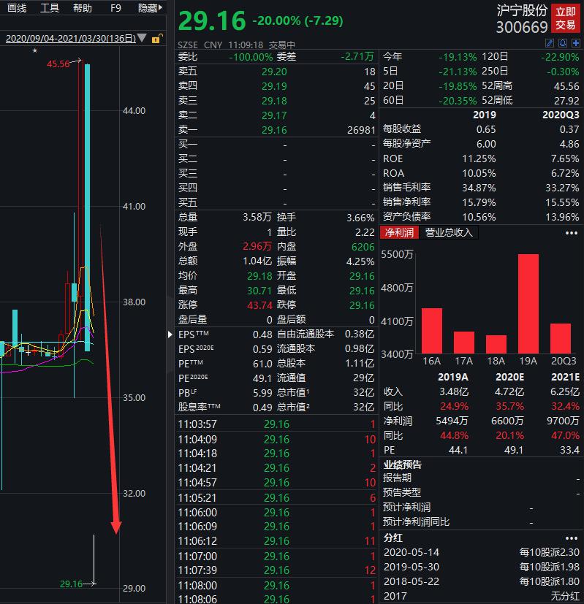Open the 画线 drawing menu
Viewport: 584px width, 604px height.
point(17,8)
